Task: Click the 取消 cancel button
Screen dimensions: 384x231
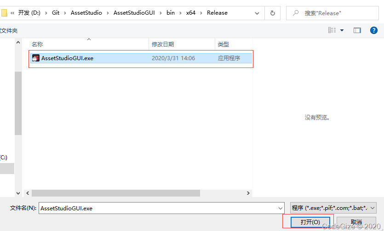Action: [356, 222]
